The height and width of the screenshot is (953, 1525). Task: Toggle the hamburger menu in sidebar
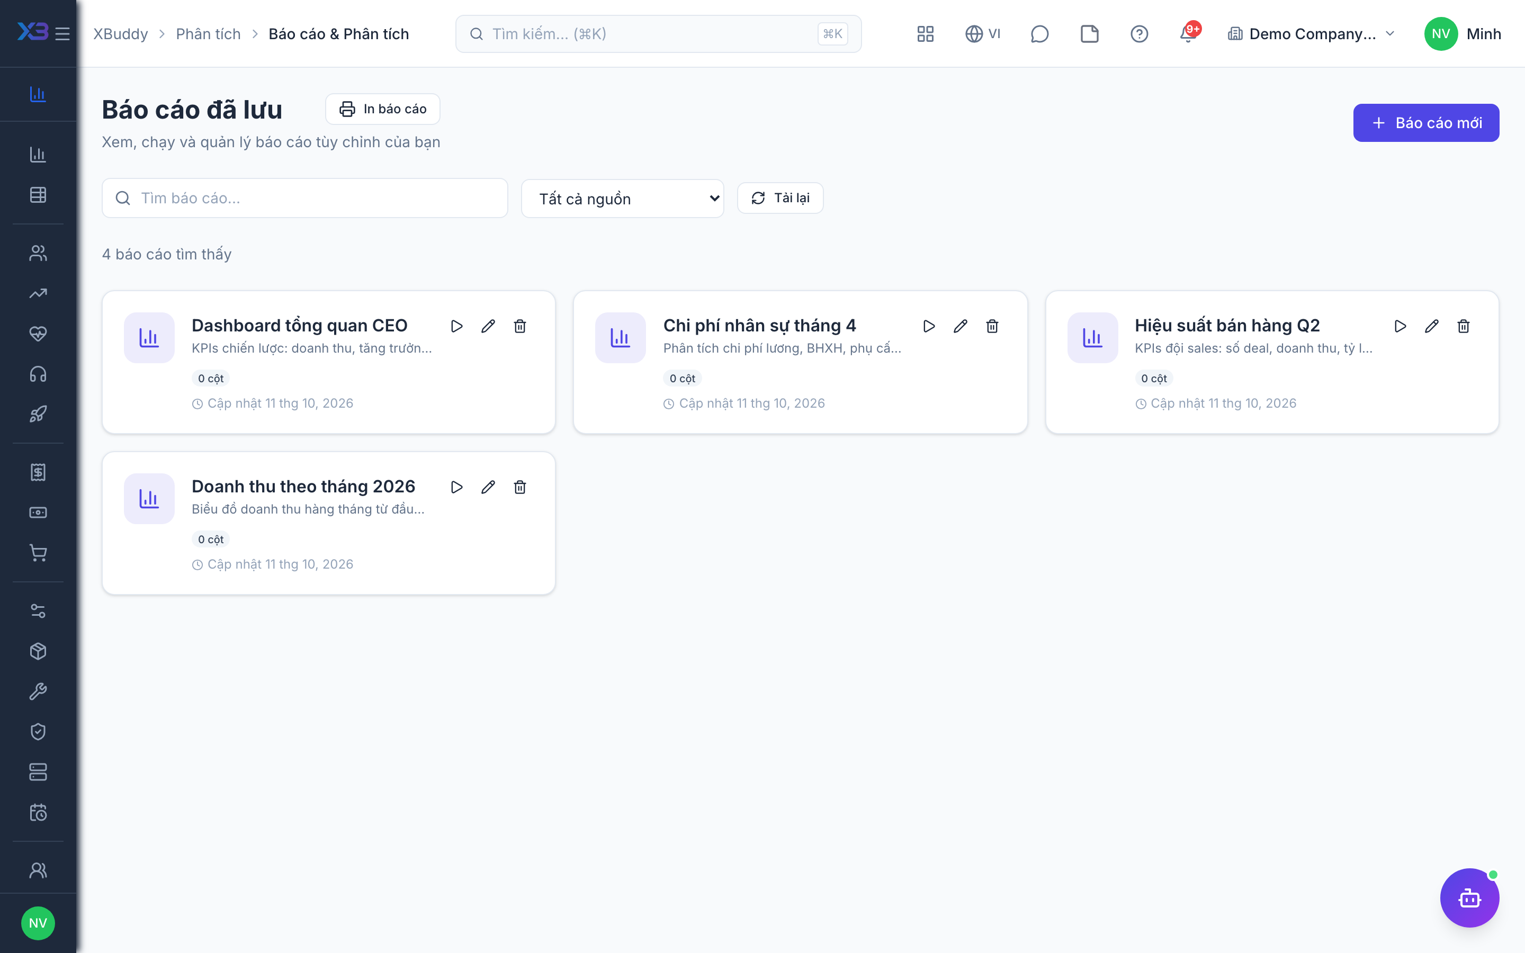[62, 33]
